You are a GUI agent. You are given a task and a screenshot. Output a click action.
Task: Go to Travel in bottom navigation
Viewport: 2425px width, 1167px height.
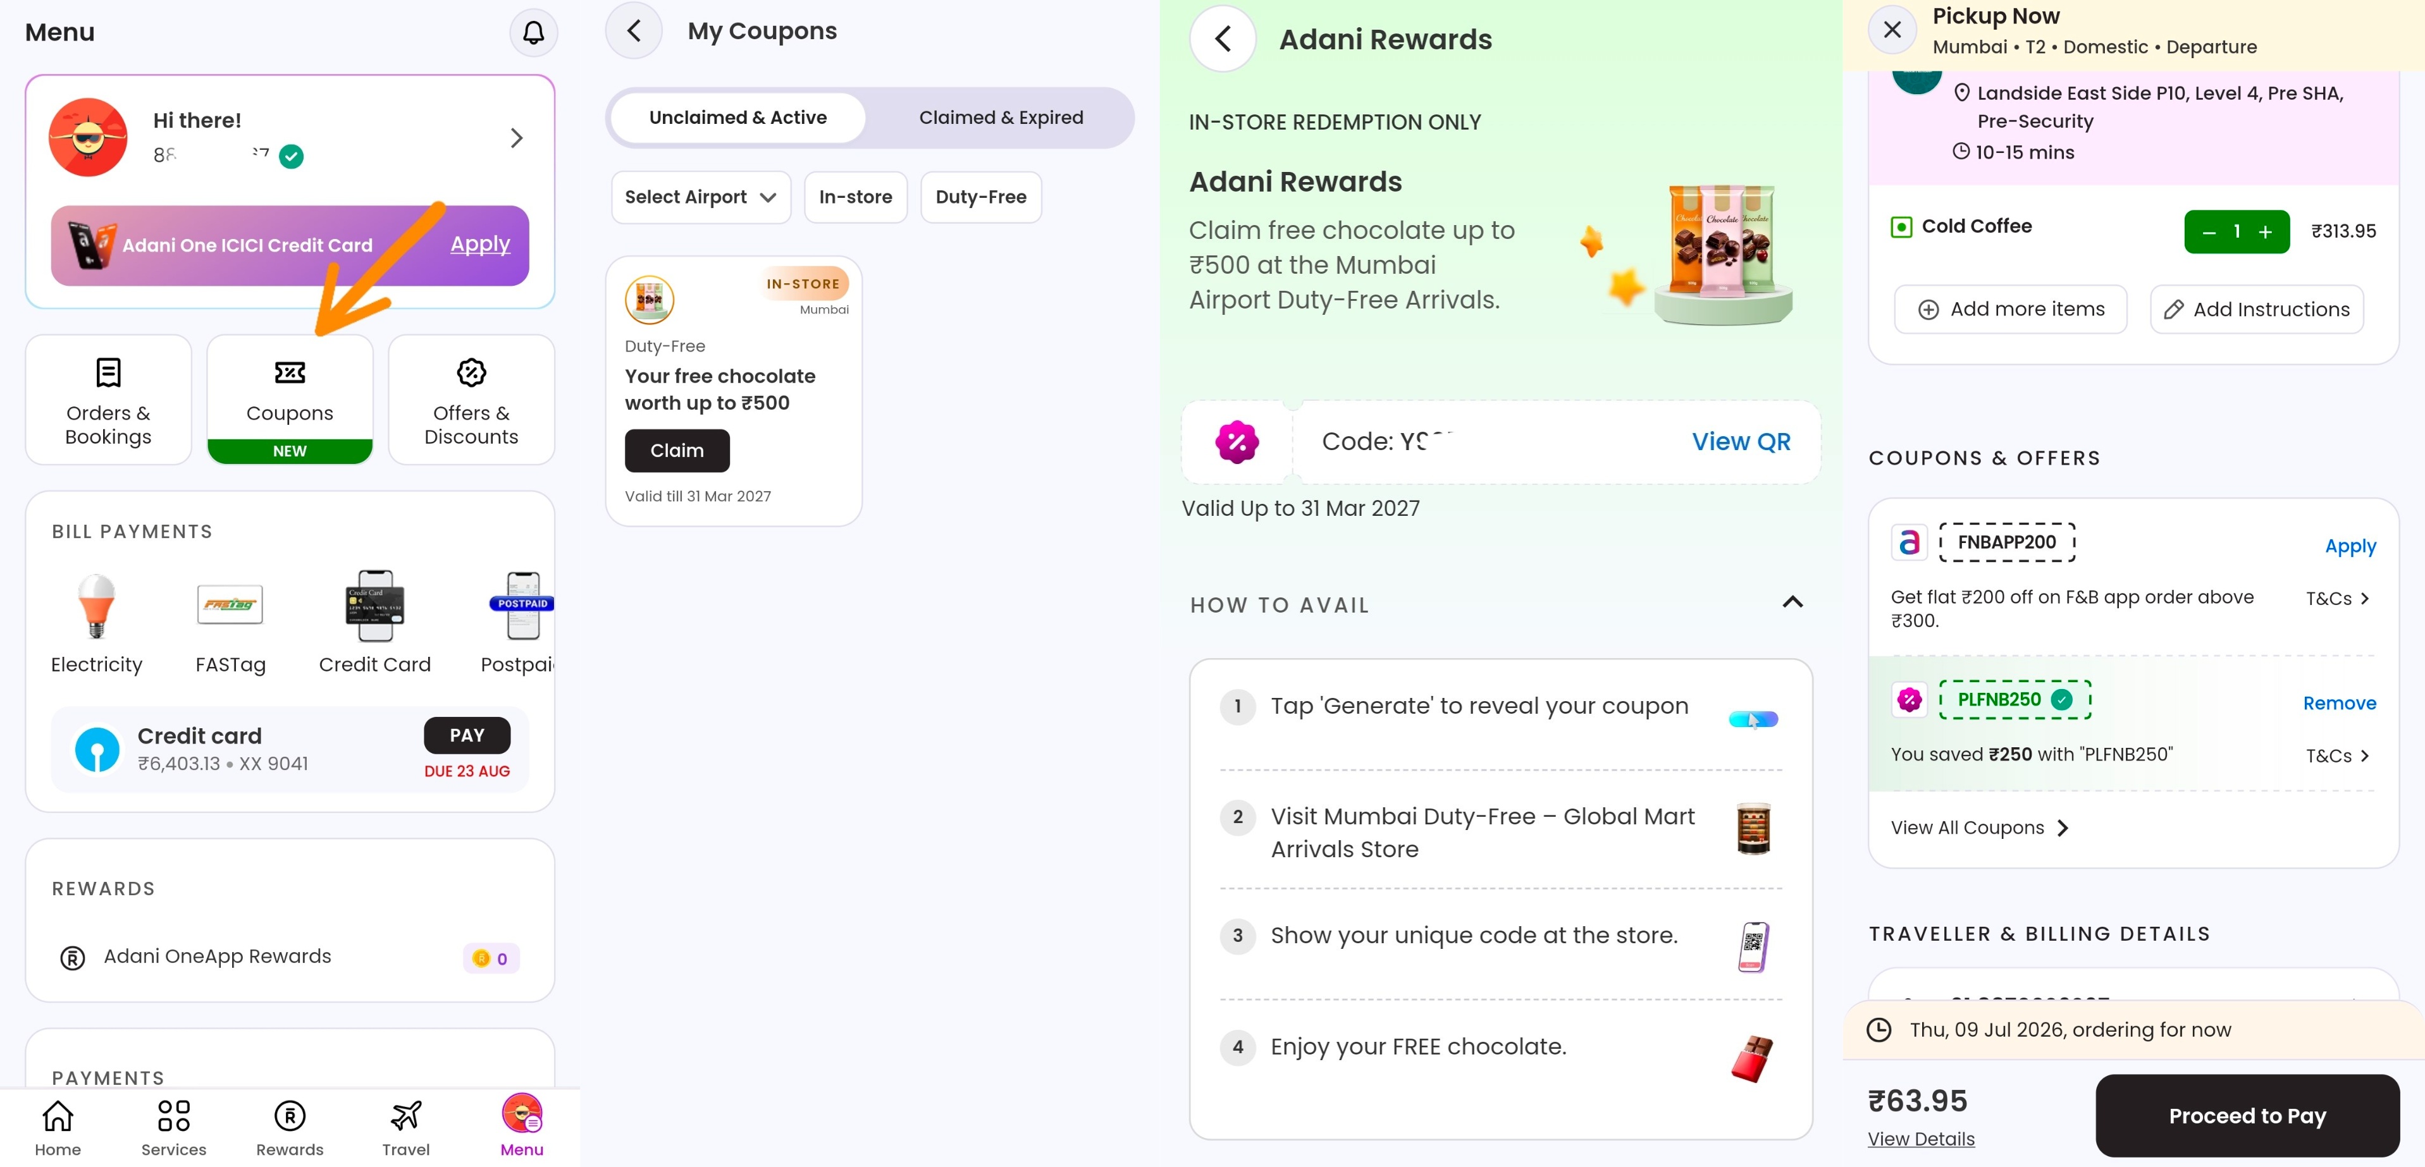point(405,1128)
